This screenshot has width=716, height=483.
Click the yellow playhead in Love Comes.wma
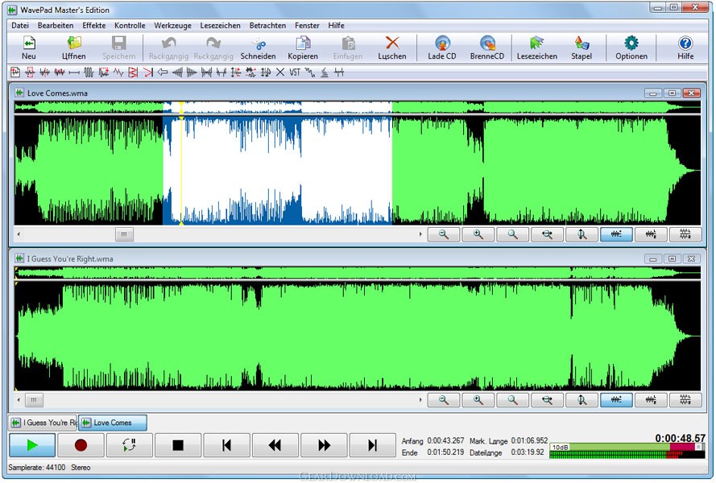tap(181, 170)
